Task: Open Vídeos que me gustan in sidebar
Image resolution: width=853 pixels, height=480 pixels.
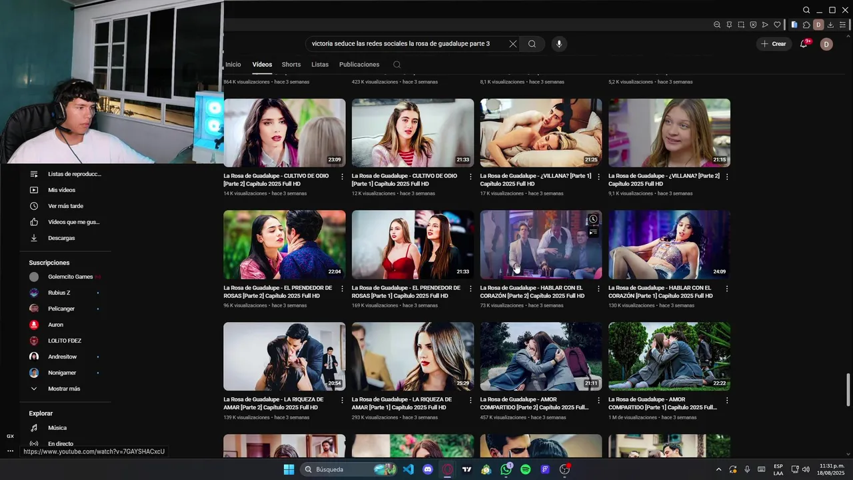Action: [65, 222]
